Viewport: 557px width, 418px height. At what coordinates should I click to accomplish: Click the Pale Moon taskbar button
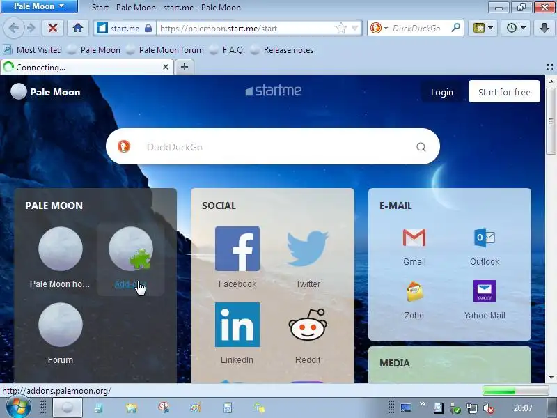click(x=68, y=408)
